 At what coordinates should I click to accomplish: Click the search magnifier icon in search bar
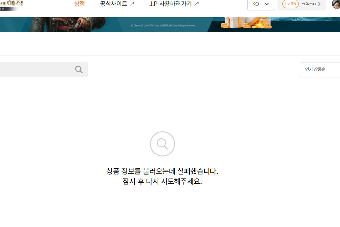pos(79,69)
